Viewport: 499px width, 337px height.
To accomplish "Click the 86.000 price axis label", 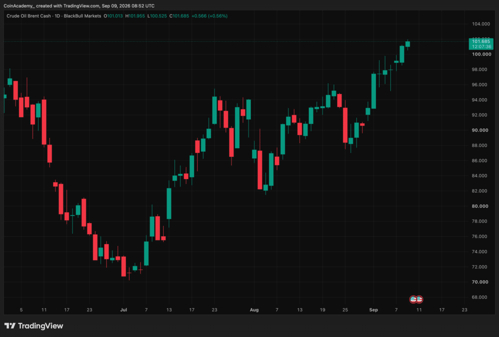I will (x=480, y=161).
